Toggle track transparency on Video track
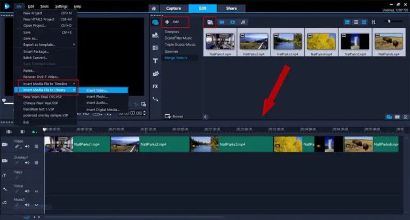 point(36,146)
